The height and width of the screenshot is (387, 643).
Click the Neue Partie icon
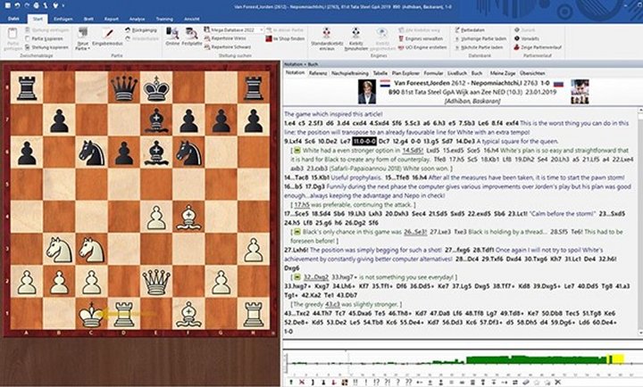(83, 33)
